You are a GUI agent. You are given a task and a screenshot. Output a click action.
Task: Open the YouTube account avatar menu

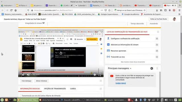click(174, 19)
